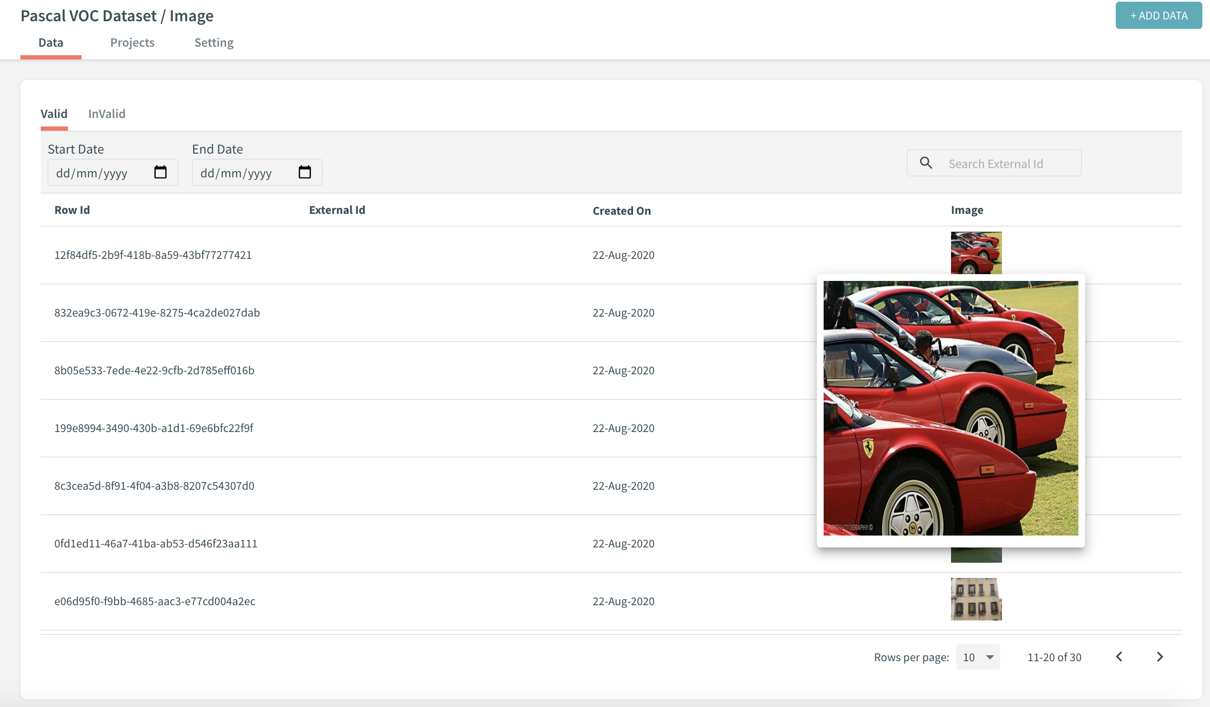The width and height of the screenshot is (1210, 707).
Task: Go to previous page arrow
Action: coord(1119,656)
